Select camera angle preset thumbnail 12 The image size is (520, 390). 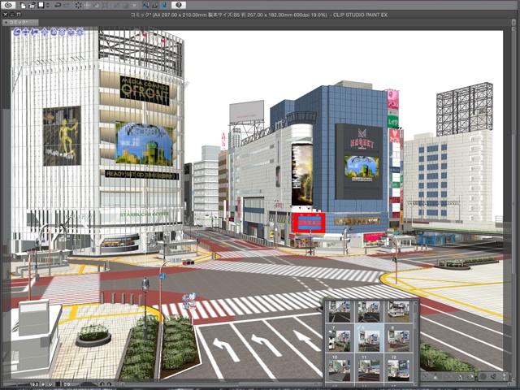(399, 367)
